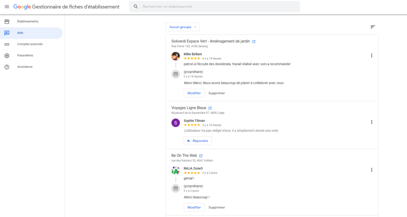Open more options for Mike Bellani review

pos(372,56)
